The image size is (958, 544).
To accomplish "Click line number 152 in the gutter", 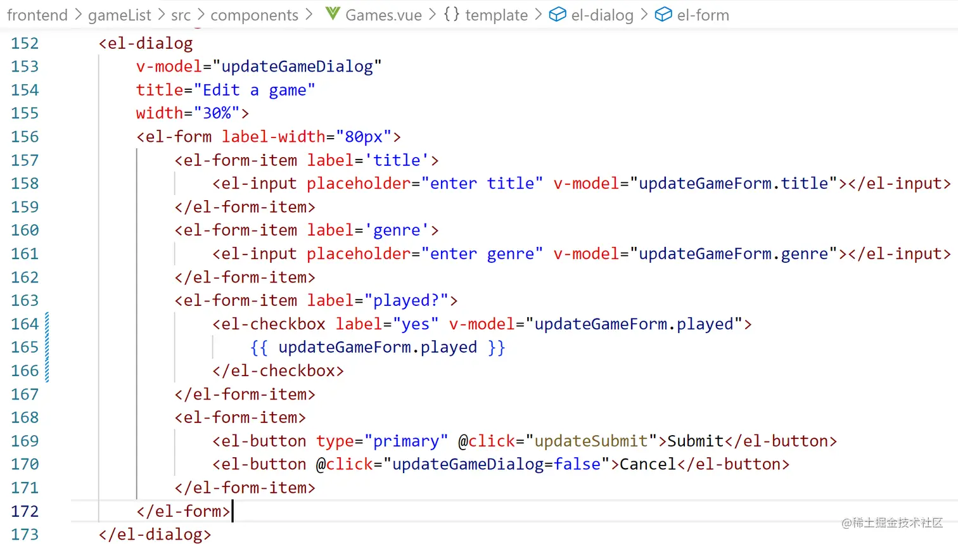I will tap(24, 43).
